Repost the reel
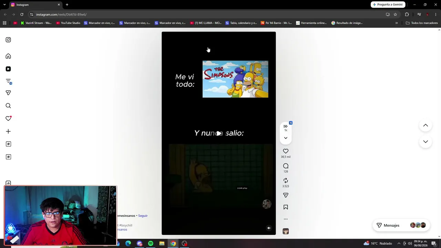The width and height of the screenshot is (441, 248). (x=286, y=180)
